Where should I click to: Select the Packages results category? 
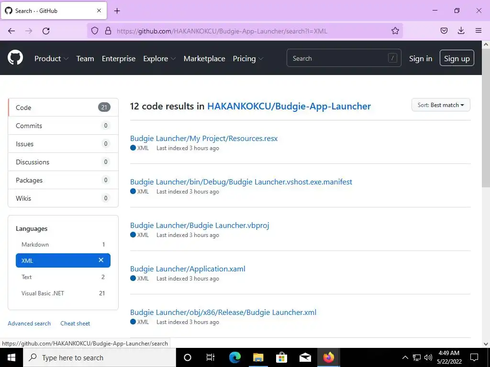(63, 180)
